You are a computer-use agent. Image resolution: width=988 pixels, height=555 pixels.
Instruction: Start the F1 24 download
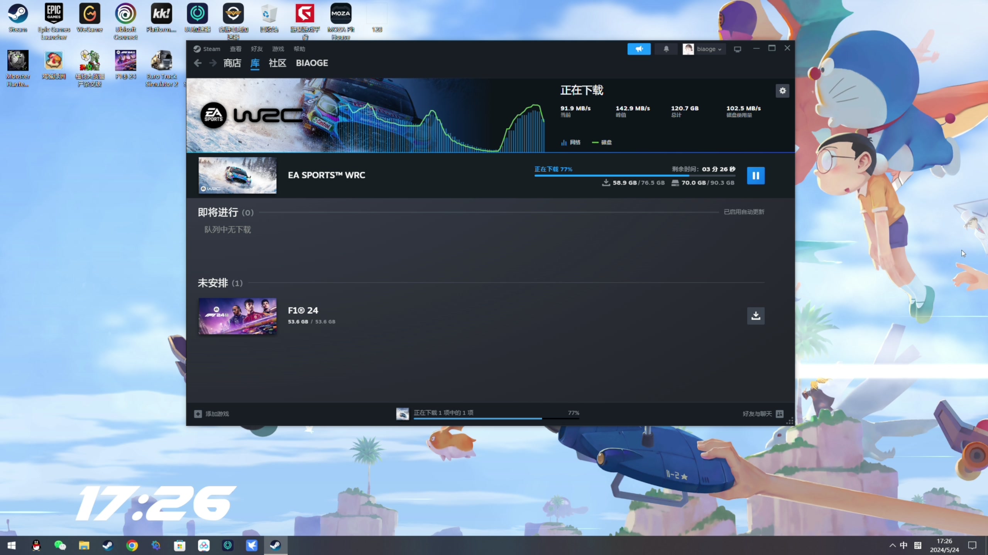[755, 316]
